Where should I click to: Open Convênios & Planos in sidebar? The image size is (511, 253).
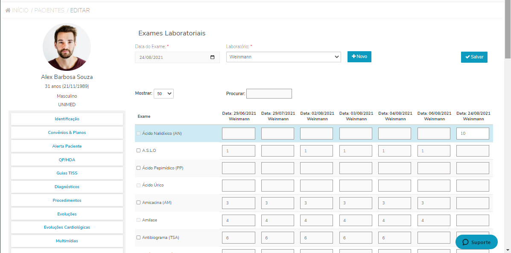click(67, 133)
